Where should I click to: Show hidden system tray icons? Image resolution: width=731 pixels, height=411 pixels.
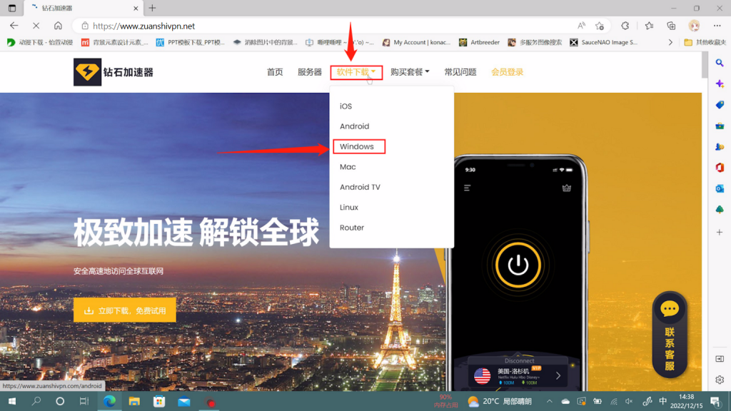click(x=549, y=401)
